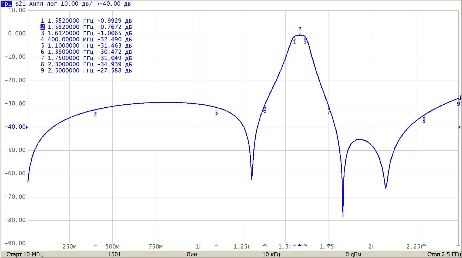Viewport: 462px width, 258px height.
Task: Select marker list row 1.5520000 ГГц
Action: point(86,21)
